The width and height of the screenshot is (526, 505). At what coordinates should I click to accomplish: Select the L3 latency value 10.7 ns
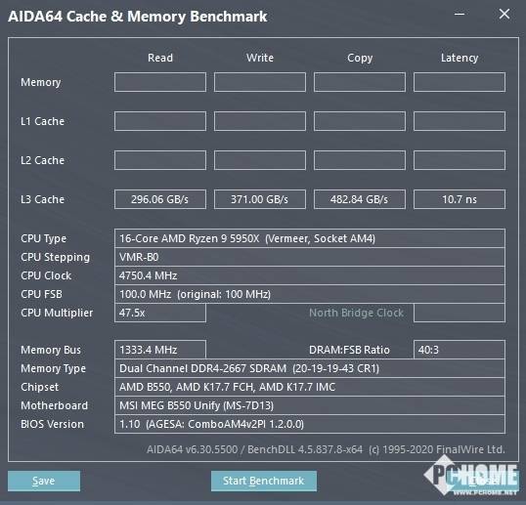460,199
